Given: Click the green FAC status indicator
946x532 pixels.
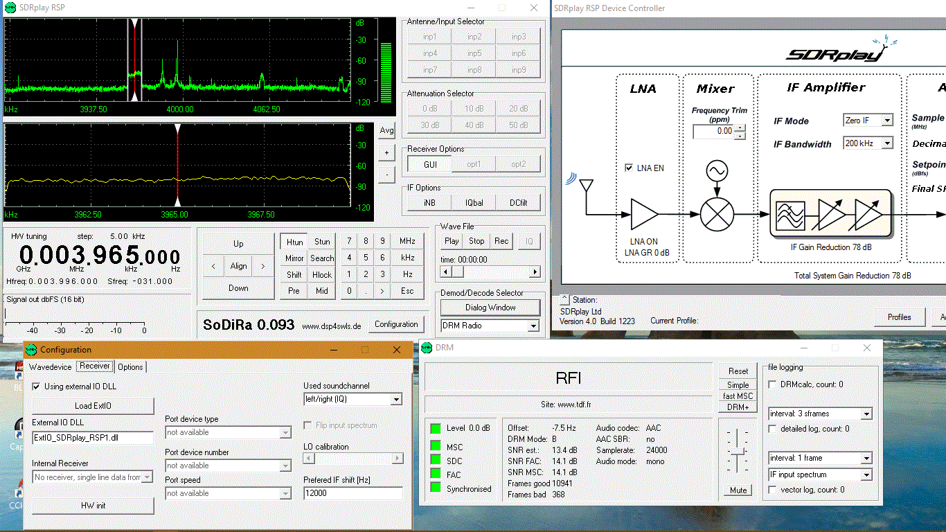Looking at the screenshot, I should pyautogui.click(x=435, y=474).
